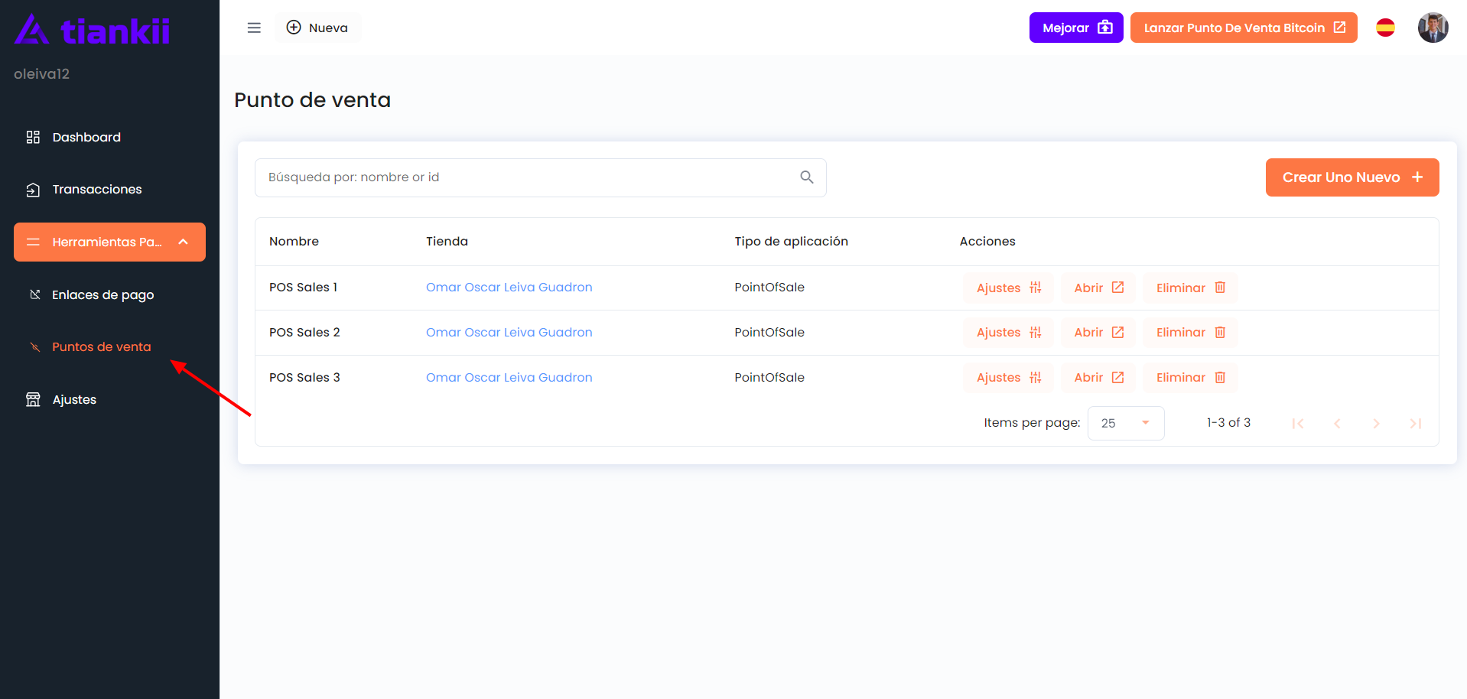
Task: Click Abrir for POS Sales 2
Action: pos(1098,332)
